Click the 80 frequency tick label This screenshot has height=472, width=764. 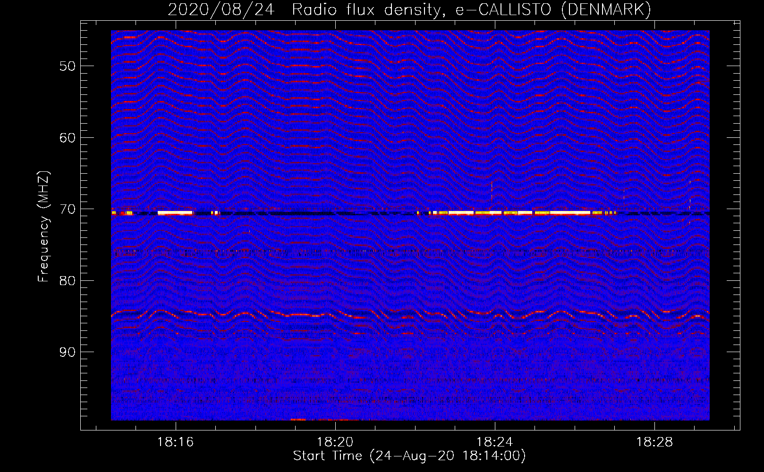pos(68,281)
